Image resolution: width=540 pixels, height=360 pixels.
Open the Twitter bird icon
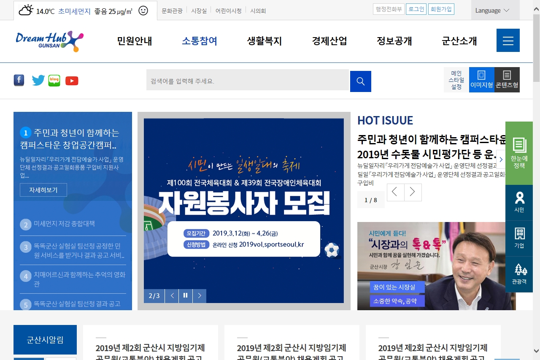pos(38,80)
